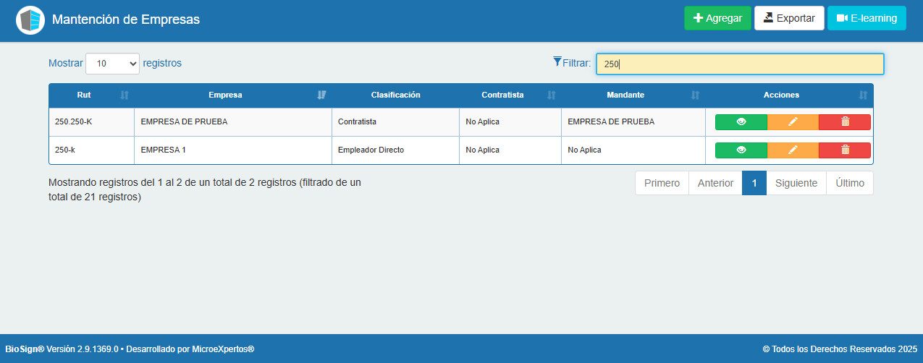Open the E-learning video button

pyautogui.click(x=867, y=18)
